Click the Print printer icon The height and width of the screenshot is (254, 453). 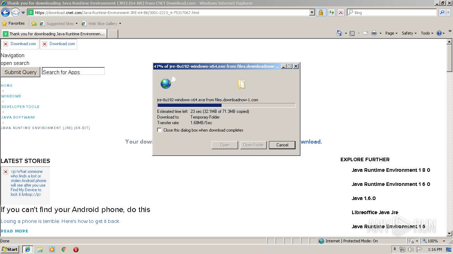tap(374, 33)
